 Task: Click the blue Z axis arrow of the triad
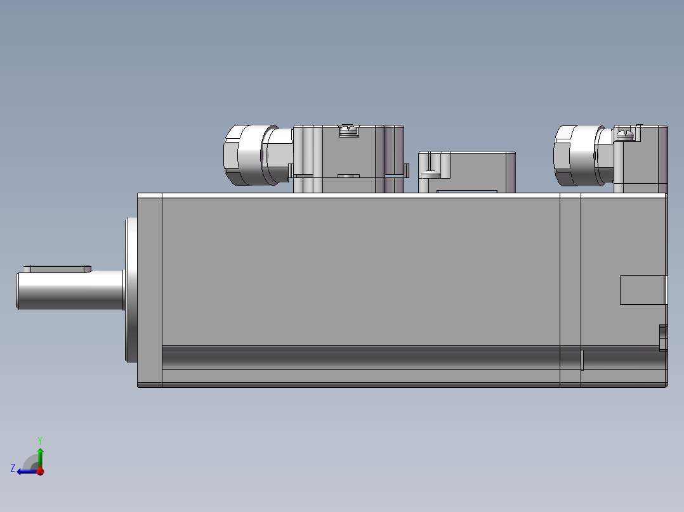[27, 471]
